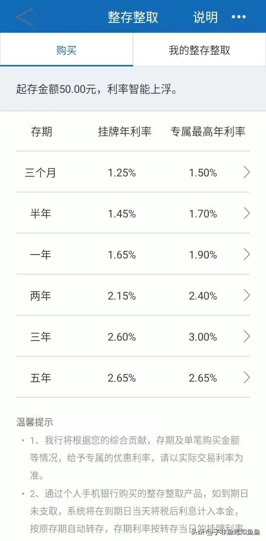The width and height of the screenshot is (266, 541).
Task: Expand the 一年 deposit row chevron
Action: point(246,254)
